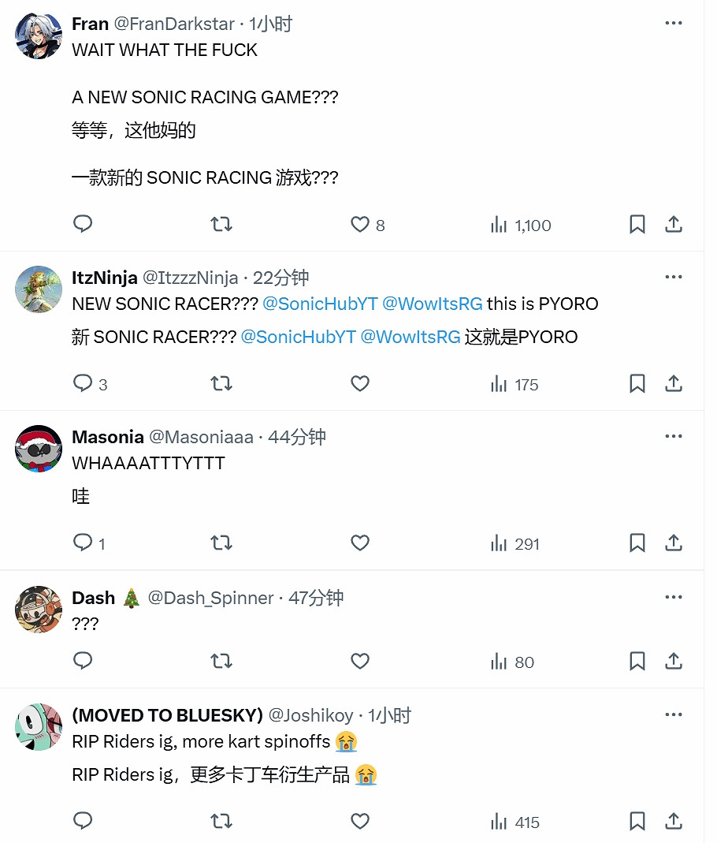The width and height of the screenshot is (717, 843).
Task: Retweet ItzNinja's post
Action: (221, 384)
